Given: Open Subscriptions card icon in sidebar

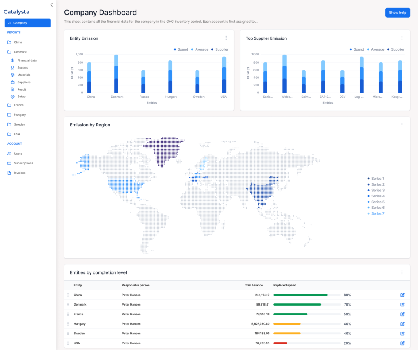Looking at the screenshot, I should (9, 163).
